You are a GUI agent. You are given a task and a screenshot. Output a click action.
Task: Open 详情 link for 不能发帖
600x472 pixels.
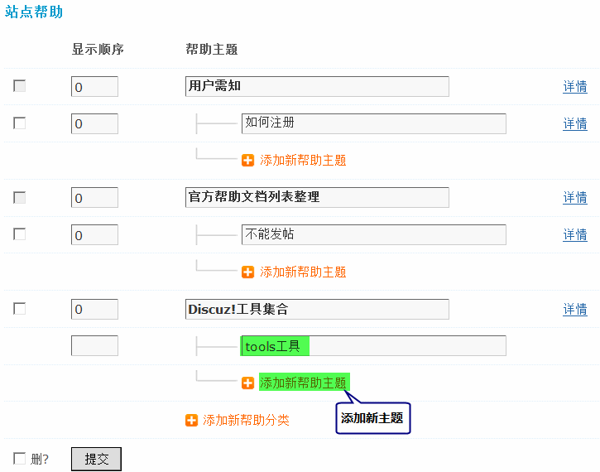pos(575,235)
